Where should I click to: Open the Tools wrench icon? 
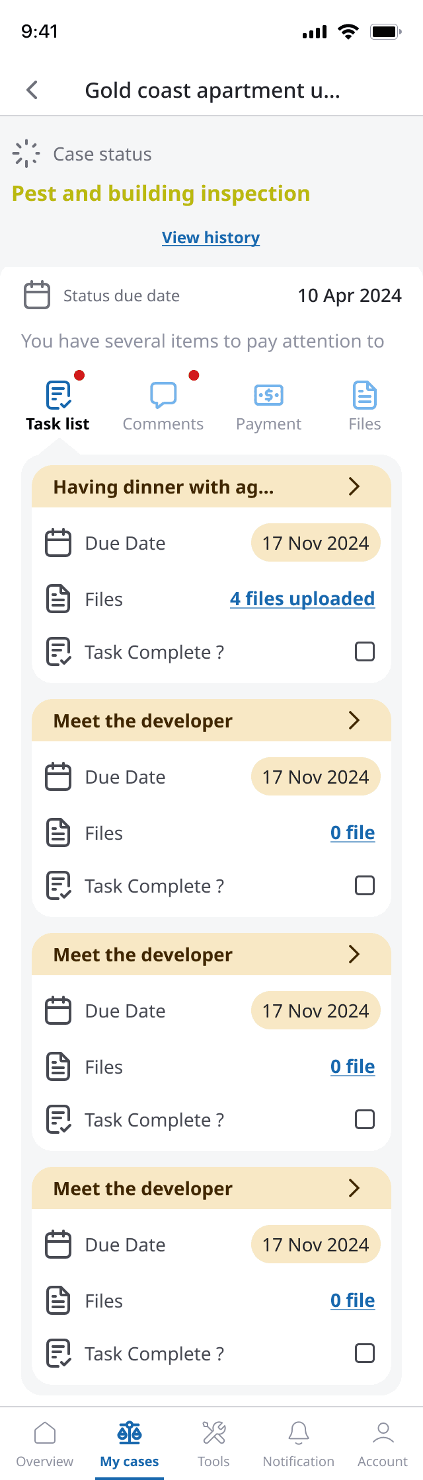214,1433
